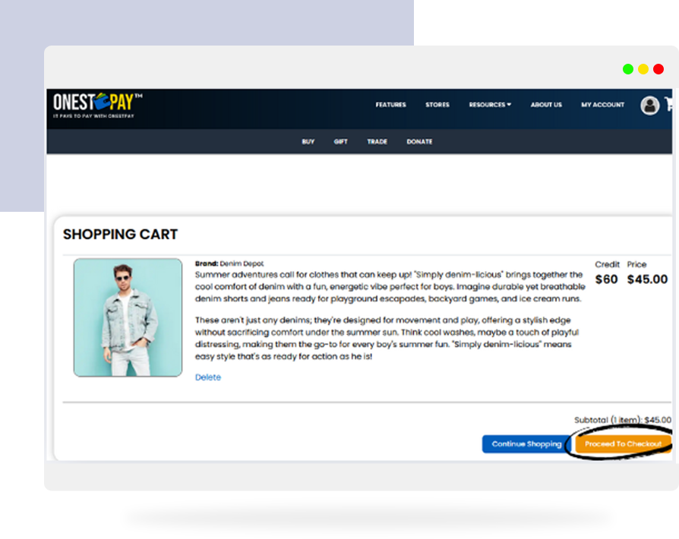Open the user profile avatar icon
The height and width of the screenshot is (539, 679).
pyautogui.click(x=649, y=106)
